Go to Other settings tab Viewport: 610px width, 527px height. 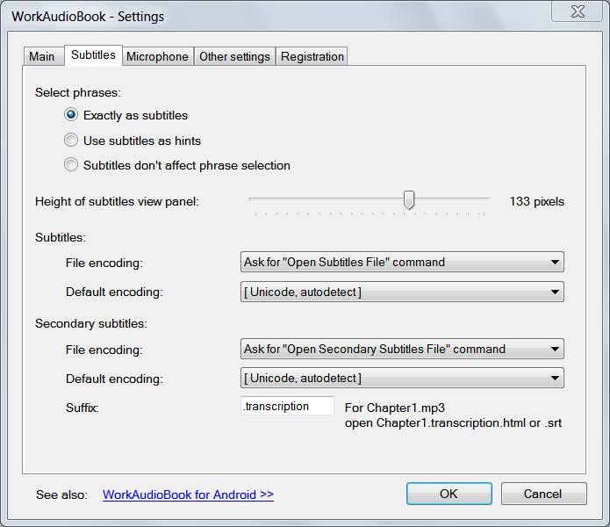[x=234, y=56]
